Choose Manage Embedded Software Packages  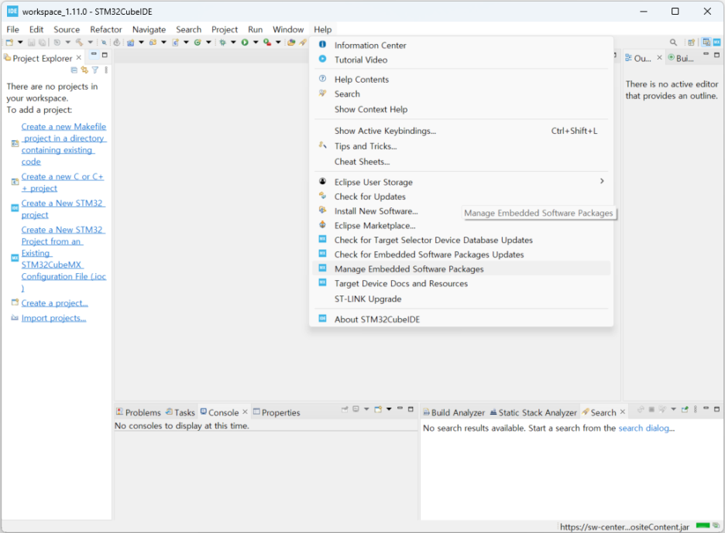click(462, 268)
